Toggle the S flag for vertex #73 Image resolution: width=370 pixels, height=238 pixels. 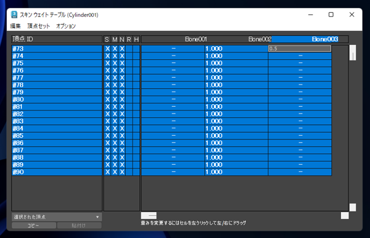107,49
